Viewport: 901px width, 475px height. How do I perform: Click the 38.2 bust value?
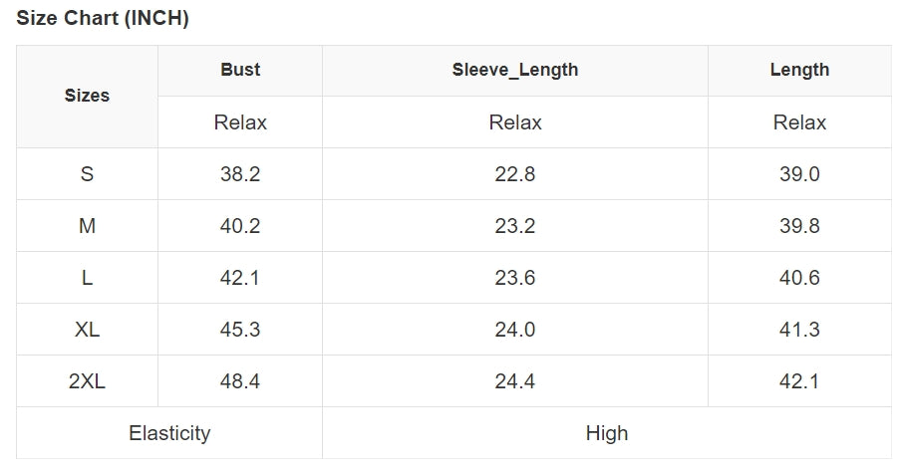pos(240,174)
